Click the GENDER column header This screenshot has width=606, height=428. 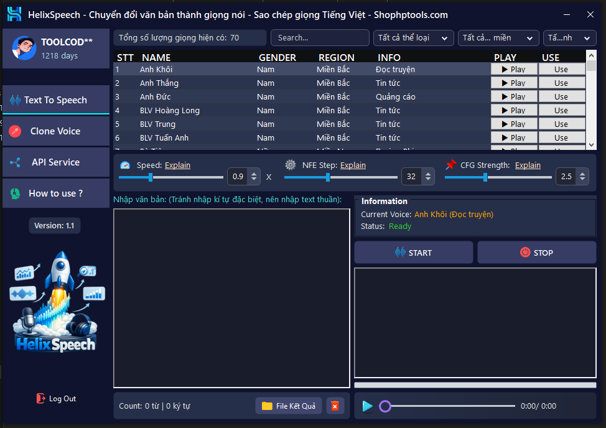click(x=277, y=58)
